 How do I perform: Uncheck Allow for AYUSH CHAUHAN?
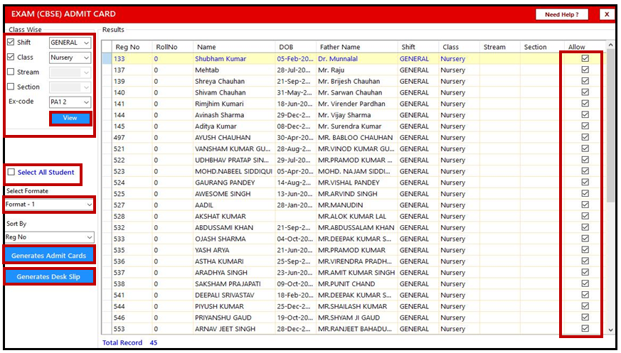pos(585,137)
